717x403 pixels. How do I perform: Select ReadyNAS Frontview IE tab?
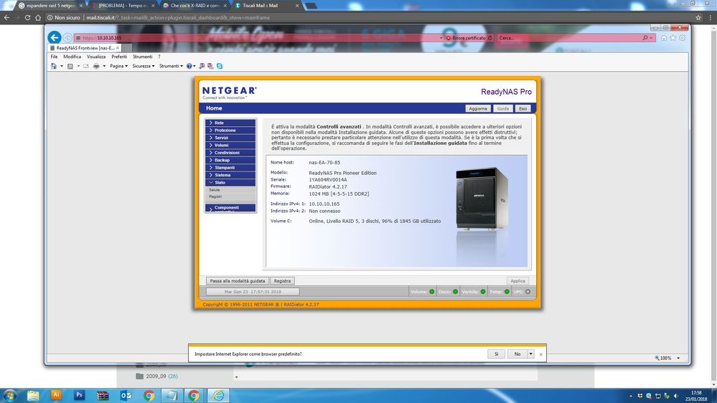coord(85,48)
